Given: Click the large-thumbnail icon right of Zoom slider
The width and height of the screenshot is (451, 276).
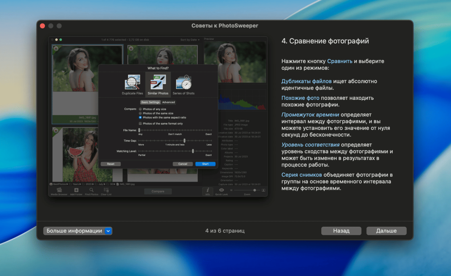Looking at the screenshot, I should tap(264, 190).
